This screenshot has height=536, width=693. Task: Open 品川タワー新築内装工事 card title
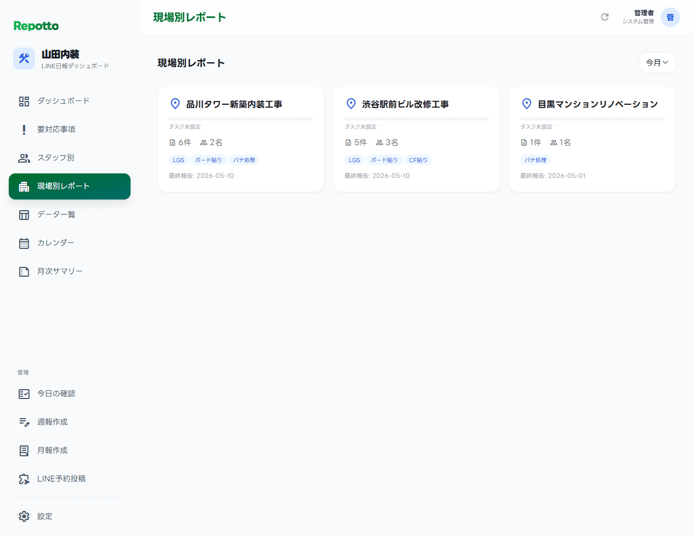(x=234, y=104)
